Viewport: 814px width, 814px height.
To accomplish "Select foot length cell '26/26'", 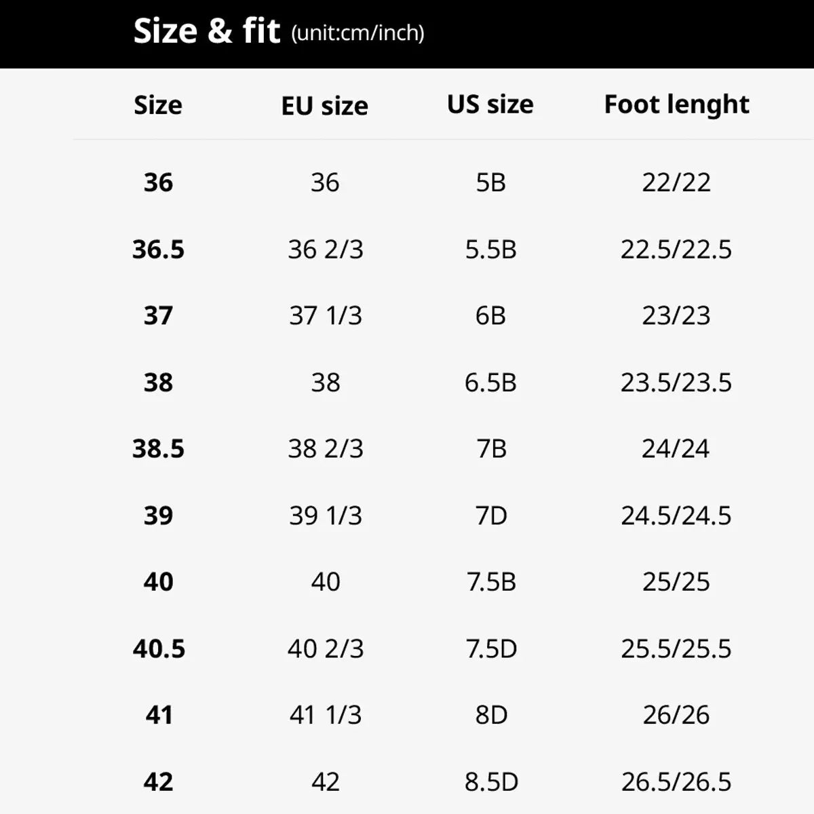I will (x=676, y=715).
